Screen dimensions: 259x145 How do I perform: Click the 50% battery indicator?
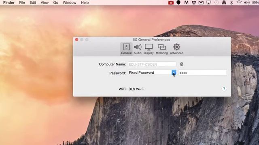tap(255, 3)
